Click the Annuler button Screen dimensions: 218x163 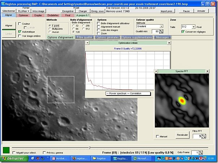[x=201, y=11]
